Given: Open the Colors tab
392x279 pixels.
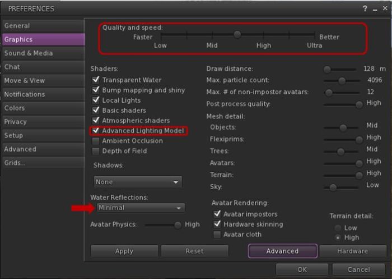Looking at the screenshot, I should pos(43,108).
